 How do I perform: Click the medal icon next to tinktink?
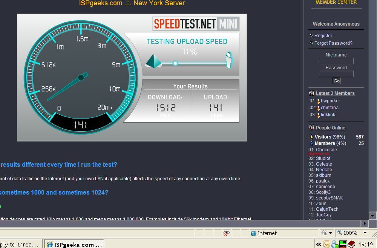(318, 115)
